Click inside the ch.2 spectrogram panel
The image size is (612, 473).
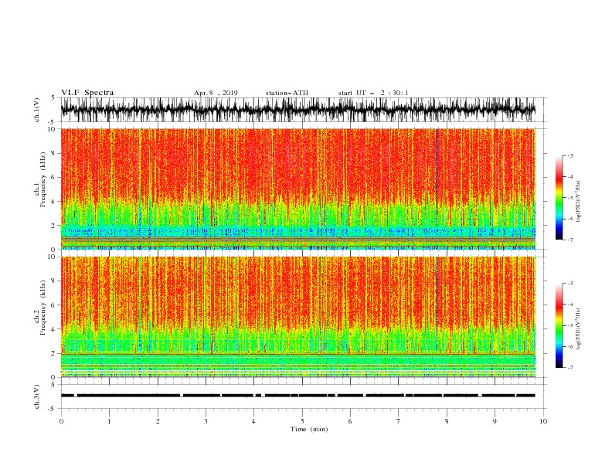click(297, 317)
